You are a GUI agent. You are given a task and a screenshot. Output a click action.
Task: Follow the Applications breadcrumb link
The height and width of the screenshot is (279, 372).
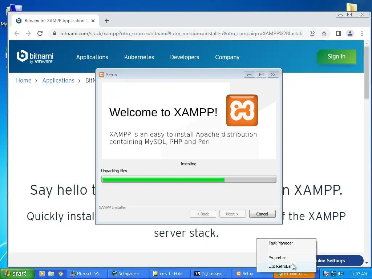[x=58, y=80]
